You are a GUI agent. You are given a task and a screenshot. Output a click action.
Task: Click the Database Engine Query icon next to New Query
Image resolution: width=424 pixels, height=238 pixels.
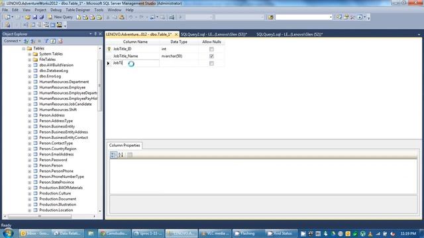(x=78, y=17)
